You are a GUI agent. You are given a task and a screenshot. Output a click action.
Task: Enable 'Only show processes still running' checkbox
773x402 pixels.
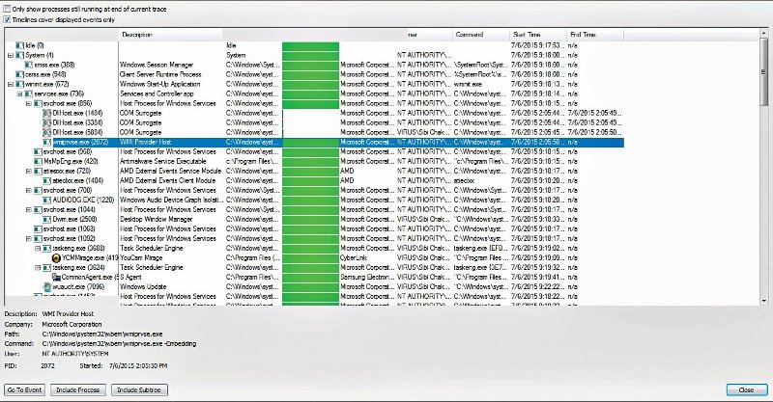pyautogui.click(x=7, y=9)
